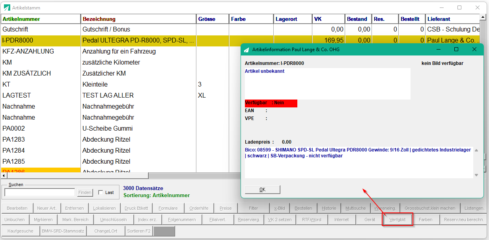Click the x-Bild button
Screen dimensions: 489x240
[280, 208]
